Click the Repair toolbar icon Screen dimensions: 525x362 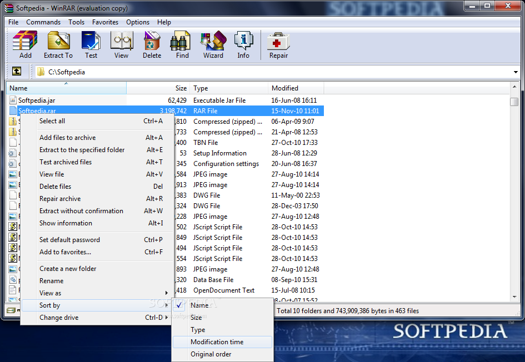[278, 42]
